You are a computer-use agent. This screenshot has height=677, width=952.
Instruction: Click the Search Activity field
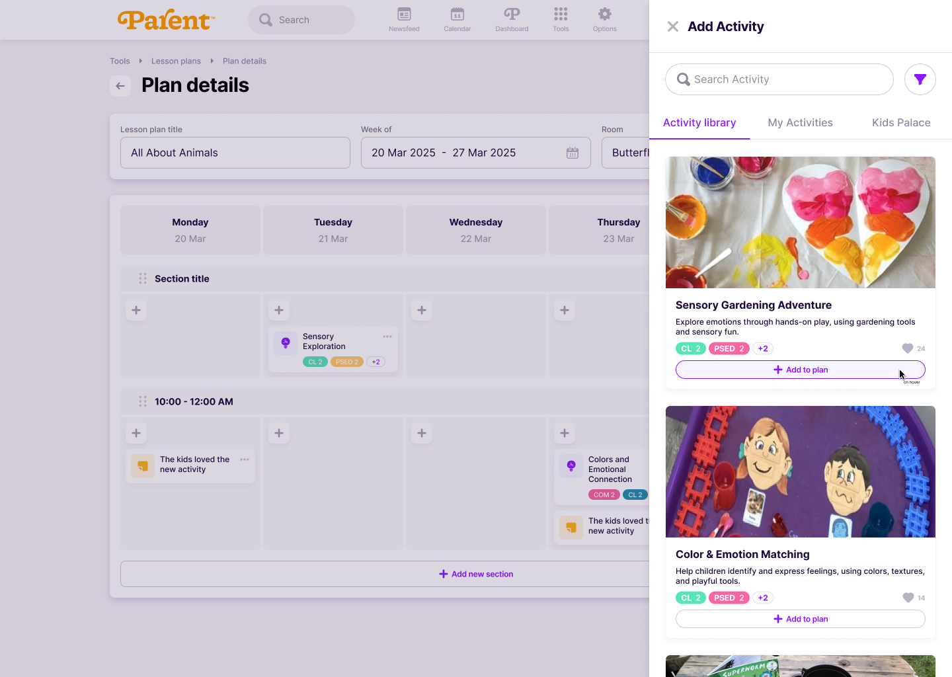[779, 79]
